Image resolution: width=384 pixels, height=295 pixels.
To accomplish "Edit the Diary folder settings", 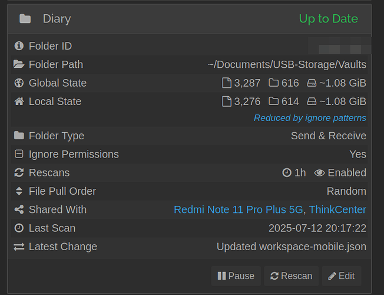I will (342, 276).
